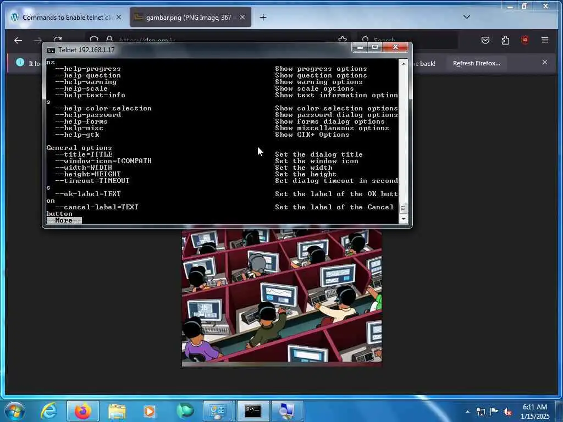Open the network status tray icon

coord(481,412)
